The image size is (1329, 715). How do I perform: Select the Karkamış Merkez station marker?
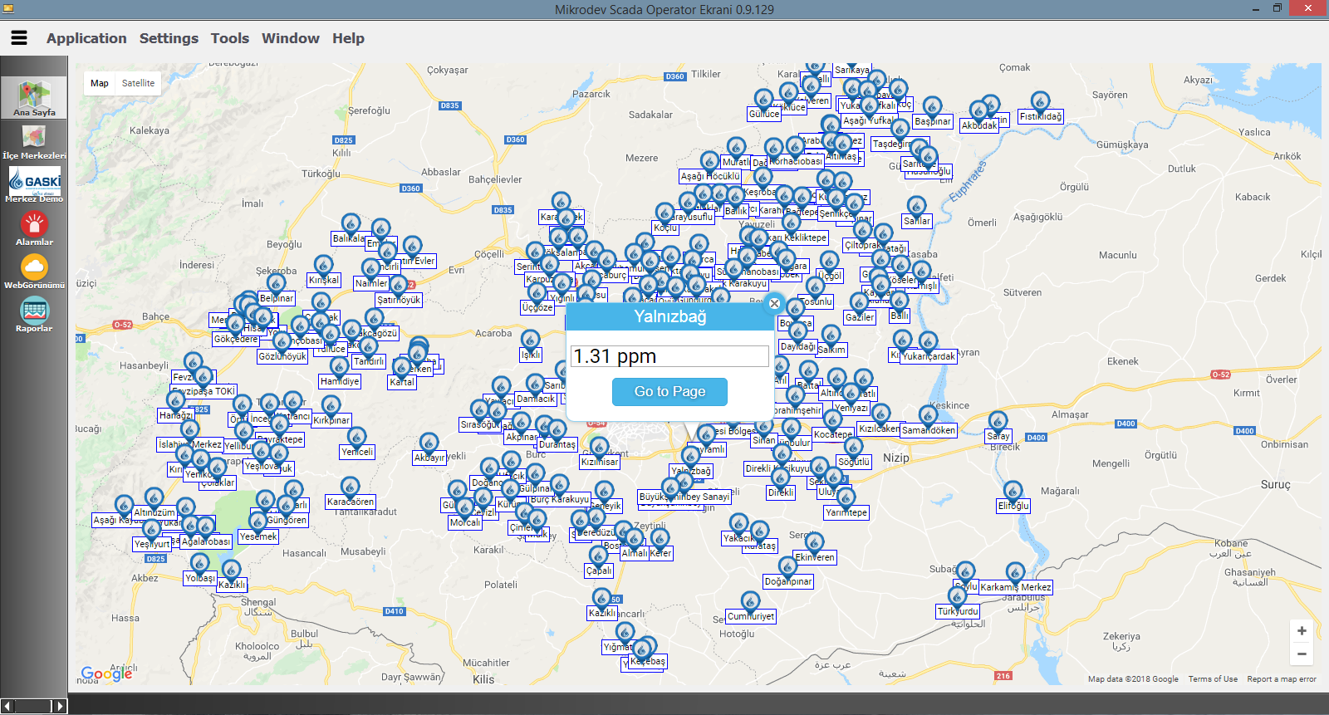[x=1015, y=573]
